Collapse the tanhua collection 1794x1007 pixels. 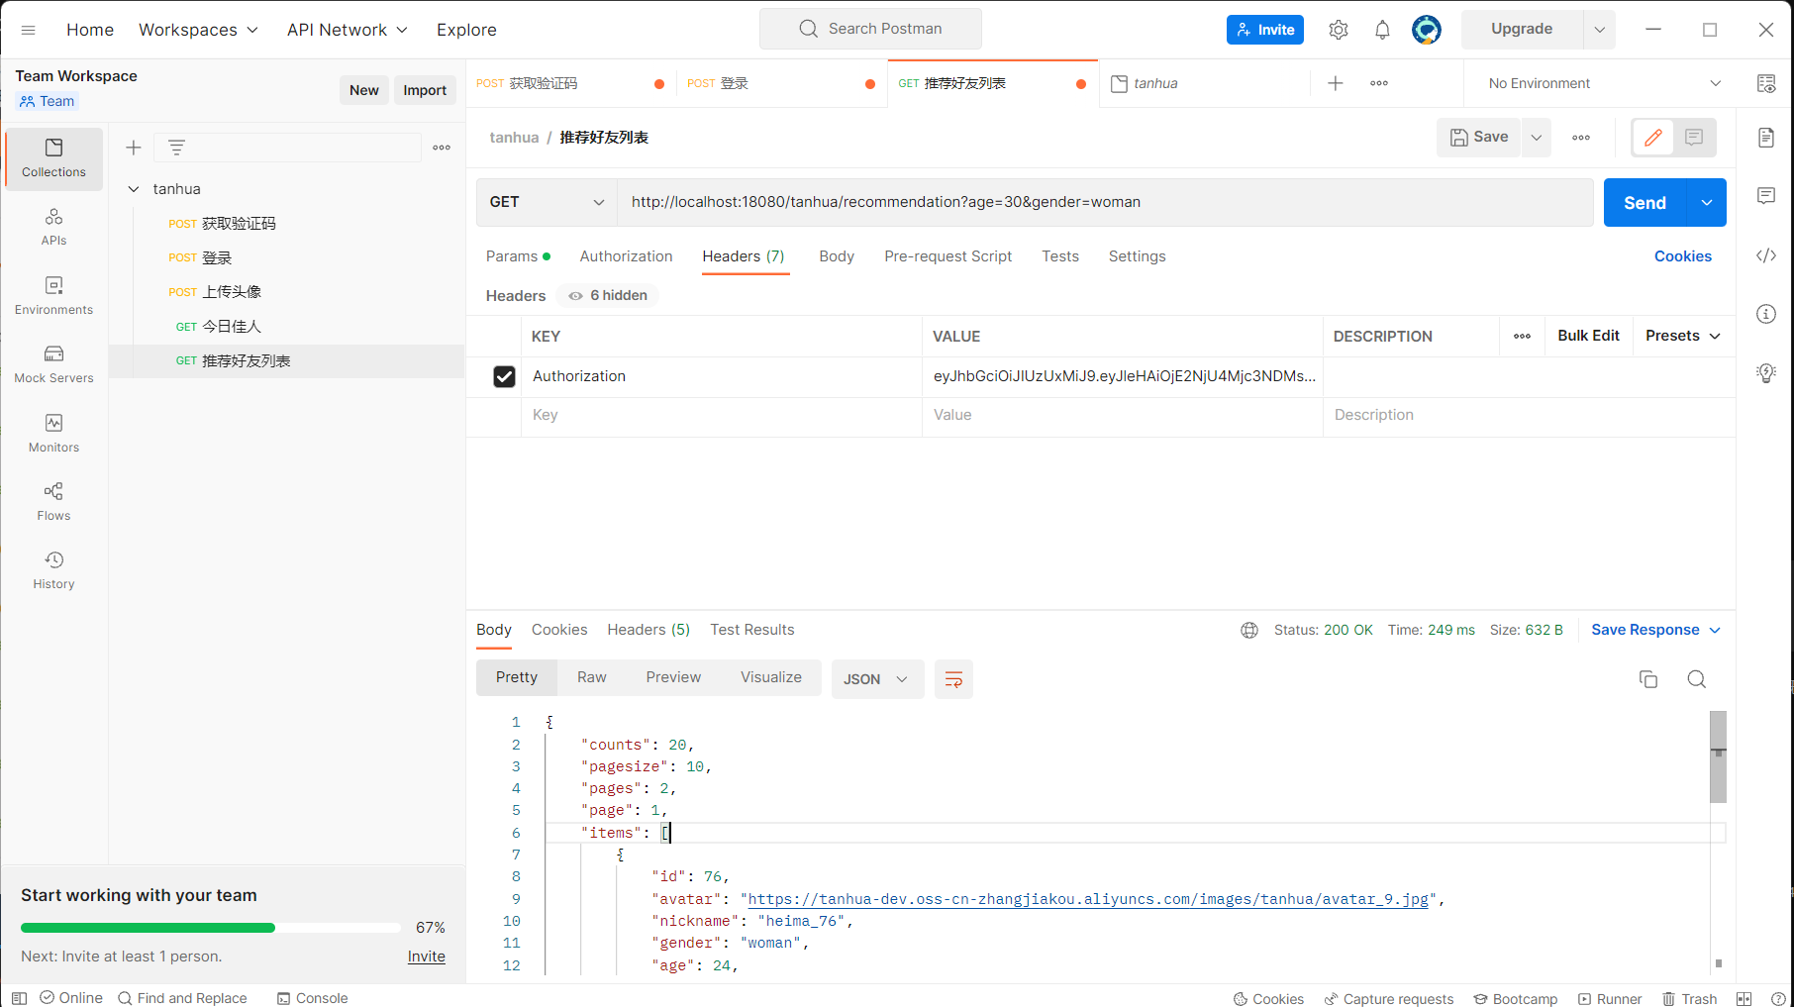134,189
